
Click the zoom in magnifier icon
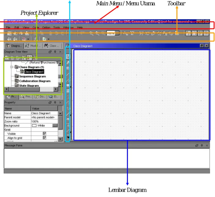[x=91, y=33]
